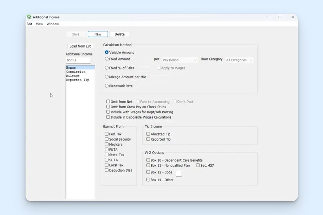323x215 pixels.
Task: Check State Tax exemption
Action: point(107,154)
